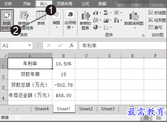Insert a combo chart icon
The height and width of the screenshot is (122, 167).
[x=117, y=20]
